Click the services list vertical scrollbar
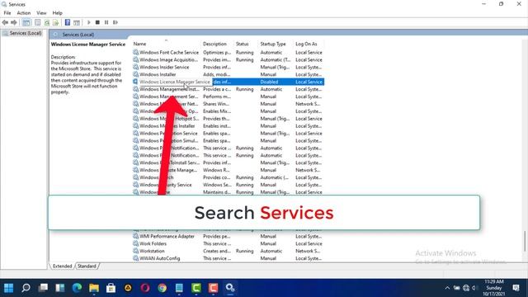528x297 pixels. 525,241
